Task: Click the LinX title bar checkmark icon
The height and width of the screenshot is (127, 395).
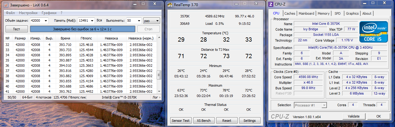Action: (6, 5)
